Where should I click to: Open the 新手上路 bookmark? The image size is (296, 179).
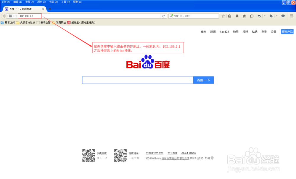[x=44, y=23]
